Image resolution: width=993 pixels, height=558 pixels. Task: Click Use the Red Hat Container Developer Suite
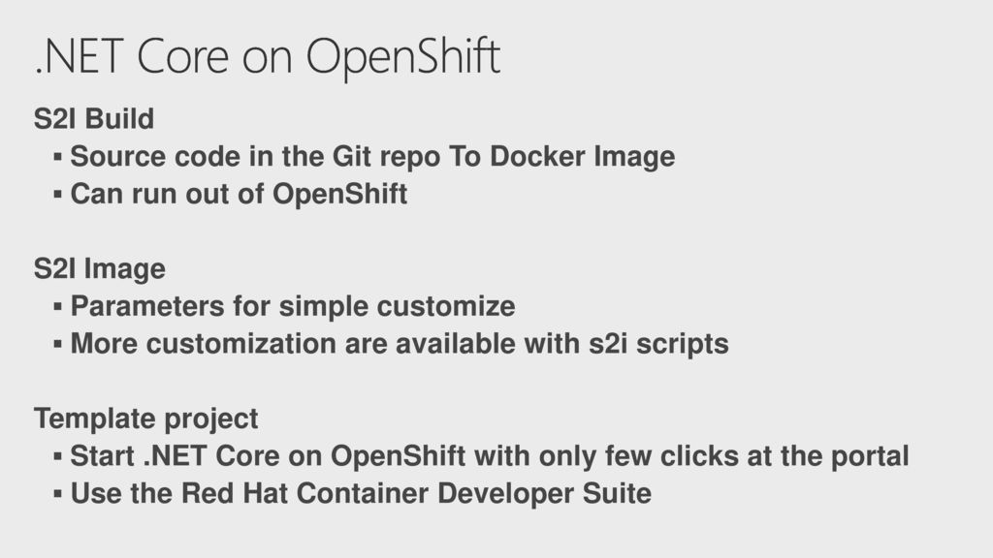(x=361, y=493)
